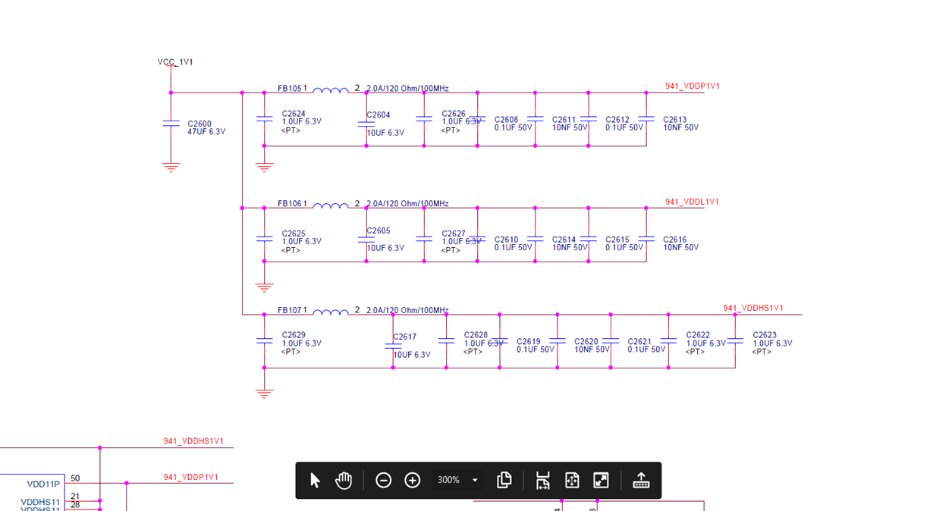This screenshot has height=511, width=933.
Task: Click capacitor label C2620
Action: [x=586, y=342]
